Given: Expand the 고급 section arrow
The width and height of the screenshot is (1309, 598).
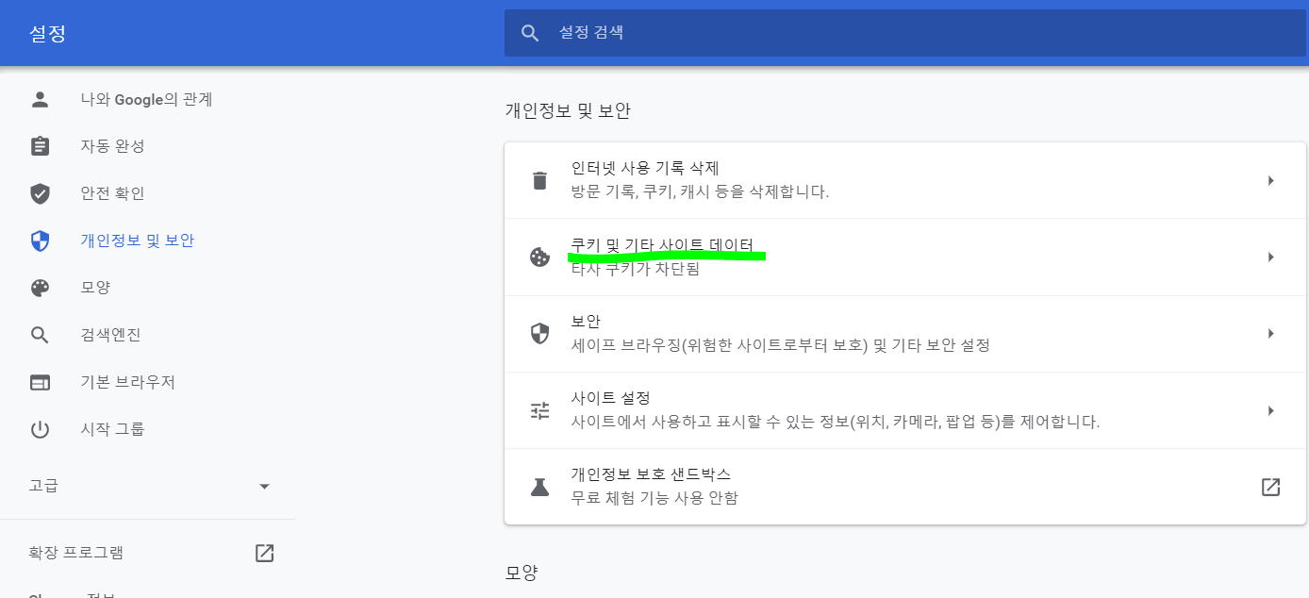Looking at the screenshot, I should (264, 486).
